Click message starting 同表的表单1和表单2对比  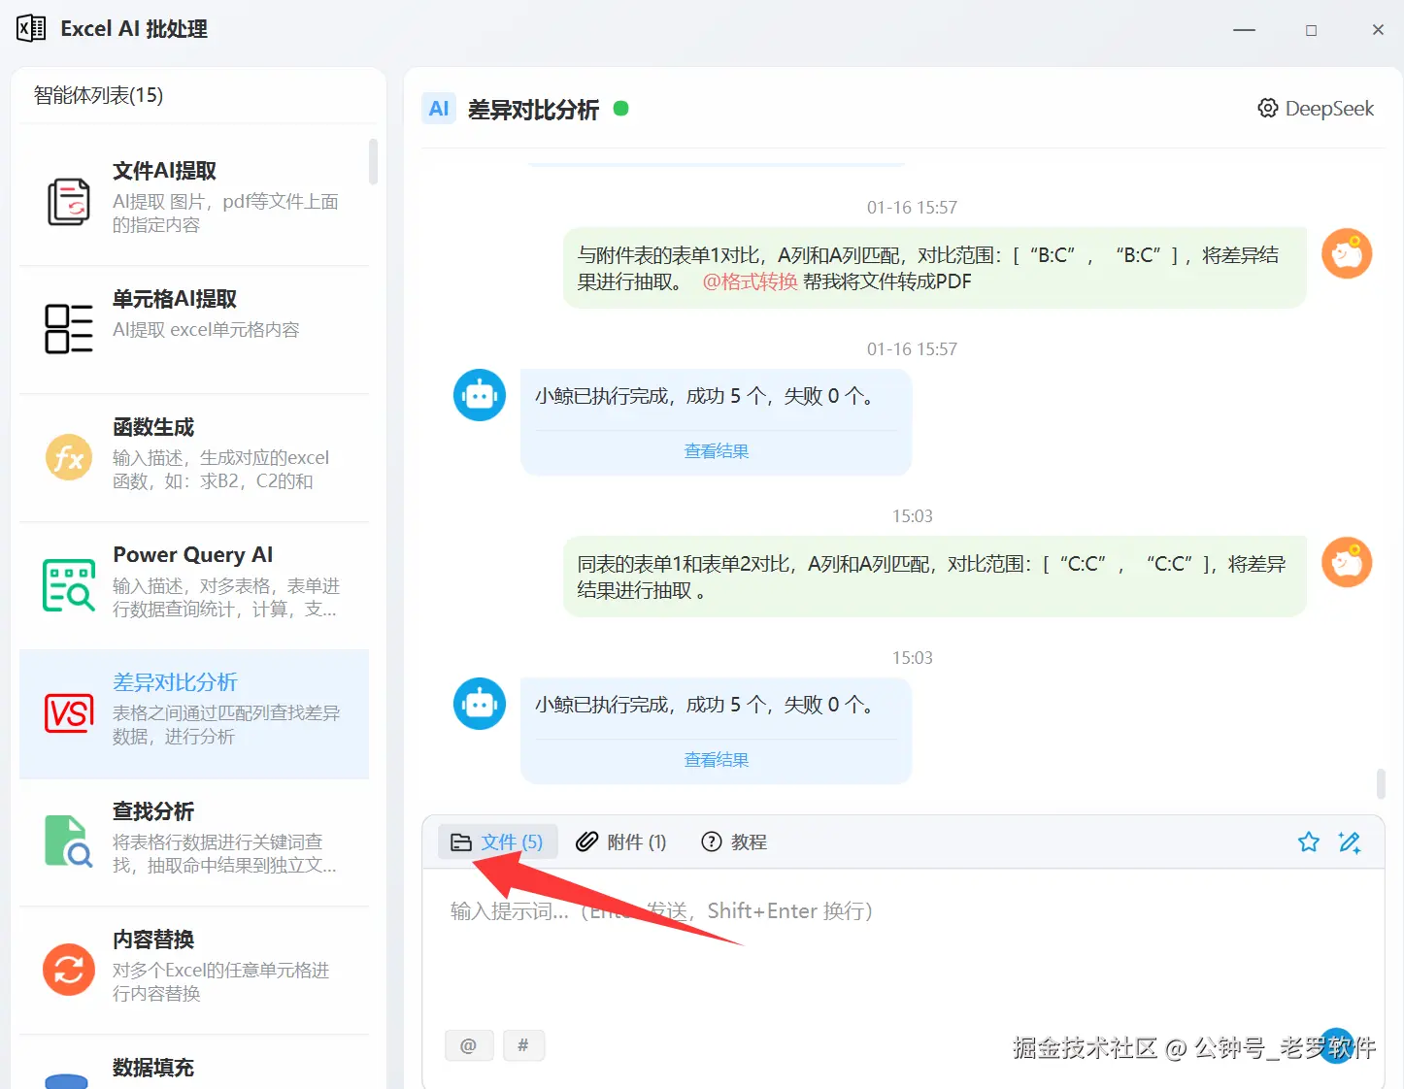934,577
